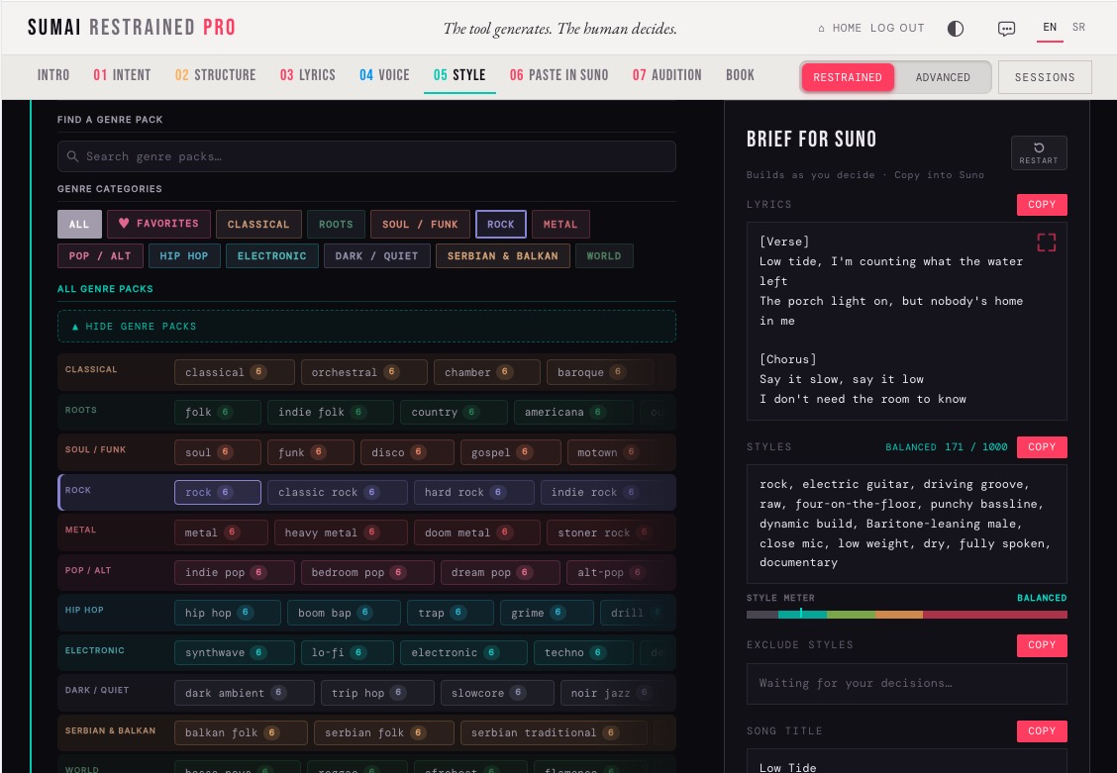Viewport: 1117px width, 773px height.
Task: Expand lyrics with the fullscreen bracket icon
Action: [x=1047, y=242]
